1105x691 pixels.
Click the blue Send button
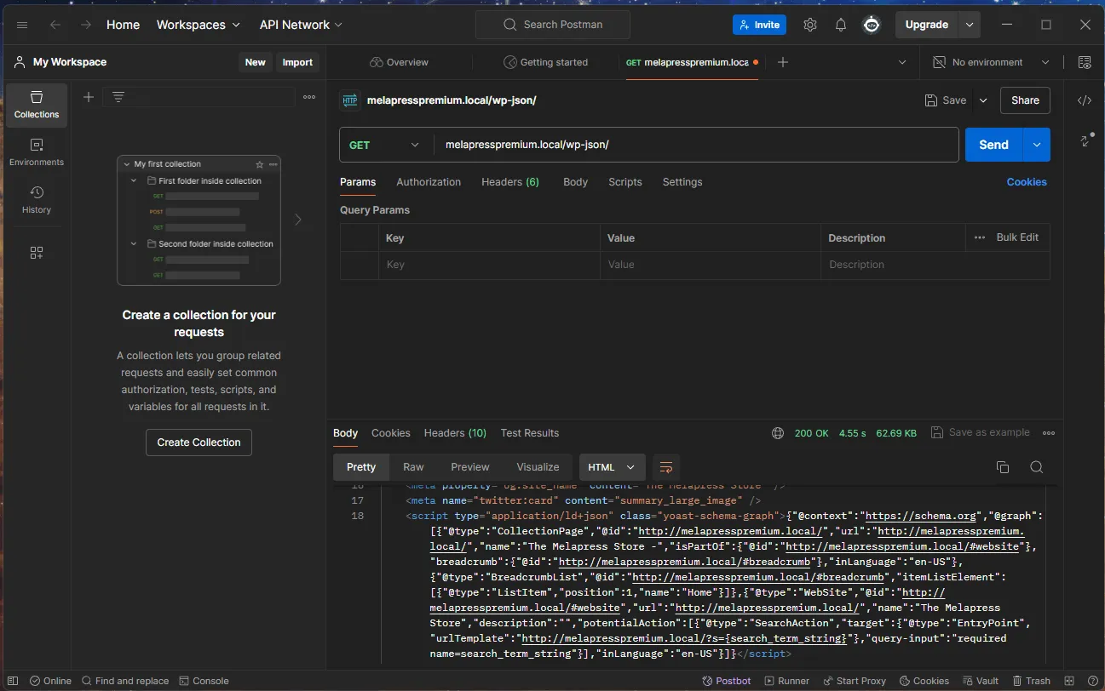[993, 145]
